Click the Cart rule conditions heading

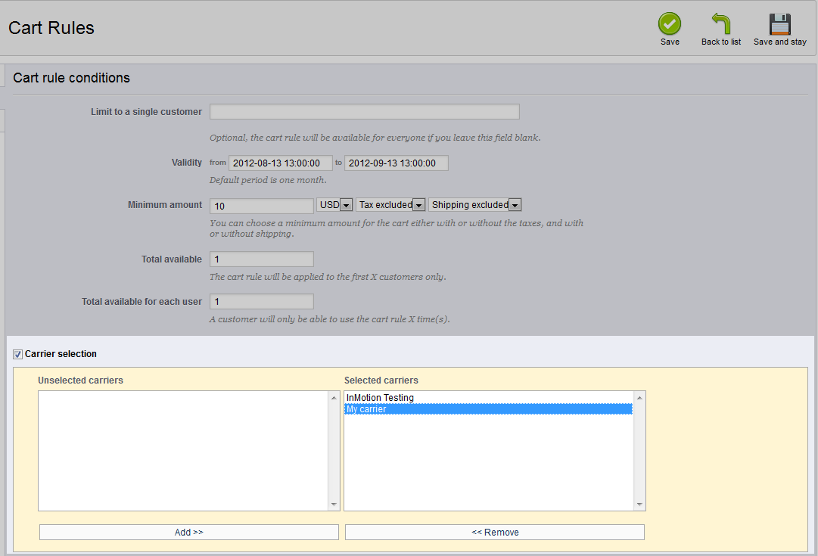click(x=71, y=78)
